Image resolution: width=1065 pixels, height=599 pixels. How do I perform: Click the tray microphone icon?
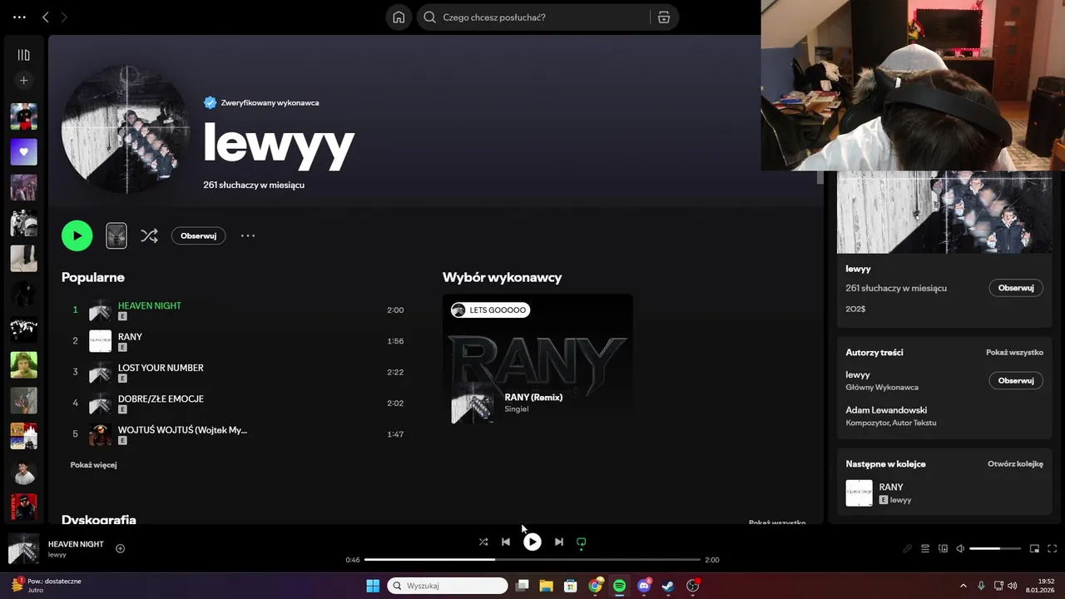click(982, 586)
